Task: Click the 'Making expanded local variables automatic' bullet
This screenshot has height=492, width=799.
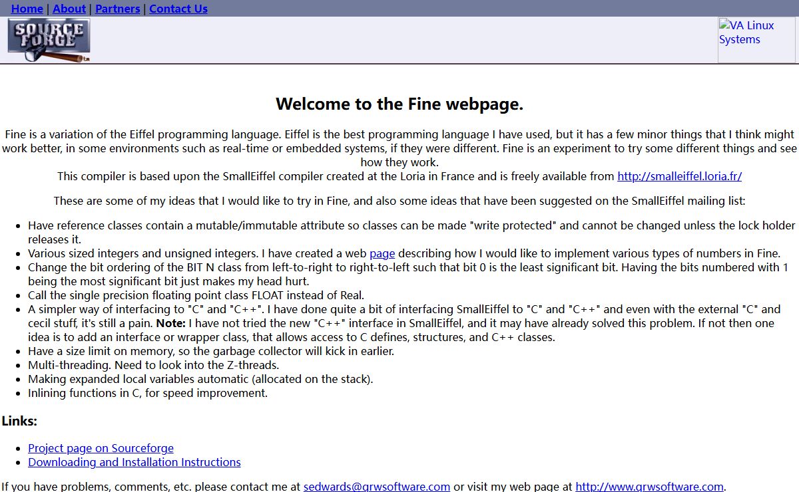Action: click(x=200, y=379)
